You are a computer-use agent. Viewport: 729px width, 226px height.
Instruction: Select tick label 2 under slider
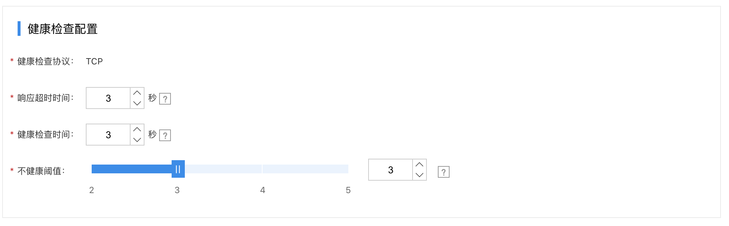click(92, 190)
